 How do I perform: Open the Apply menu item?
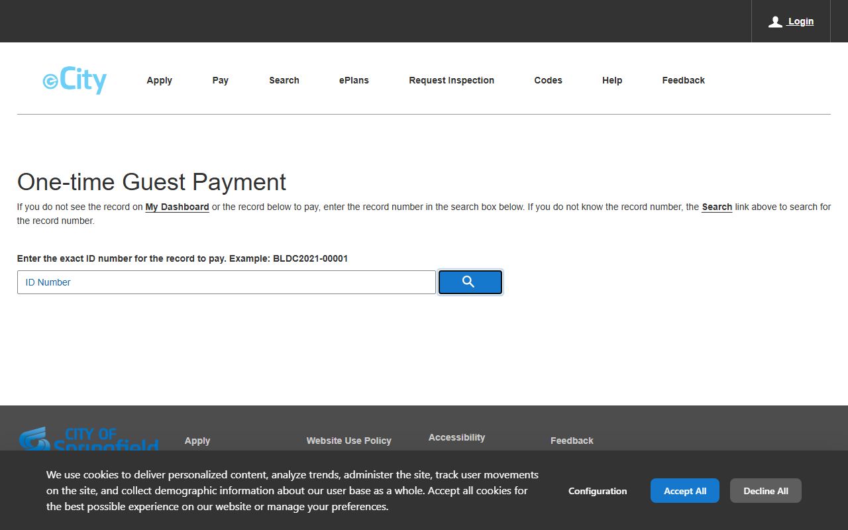(x=159, y=80)
